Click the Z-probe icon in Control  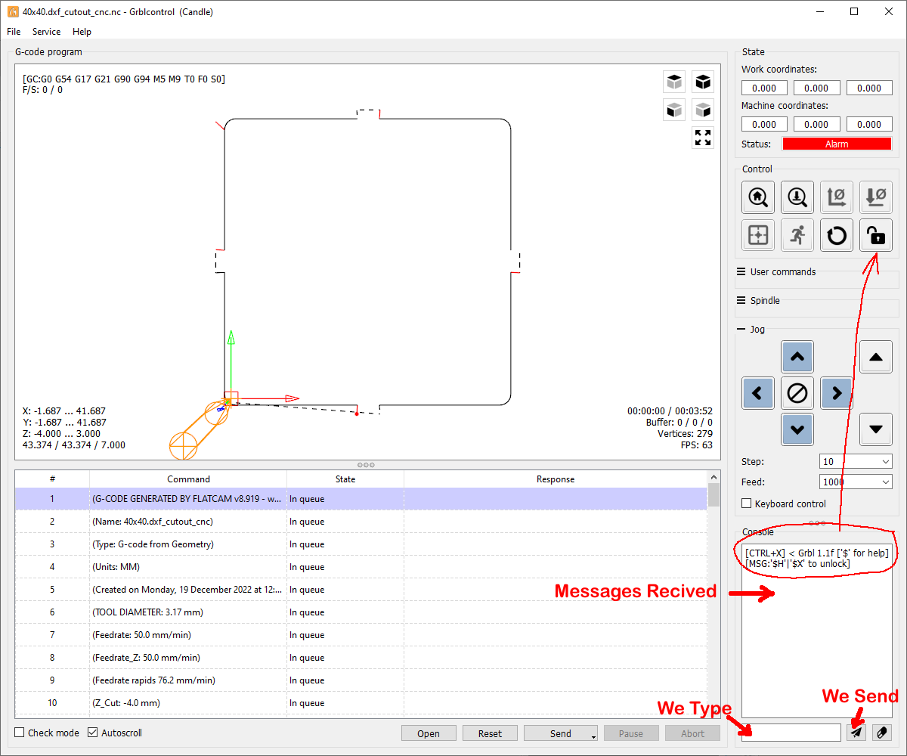[x=797, y=197]
